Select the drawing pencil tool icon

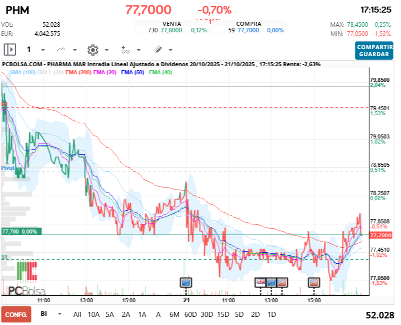point(157,50)
